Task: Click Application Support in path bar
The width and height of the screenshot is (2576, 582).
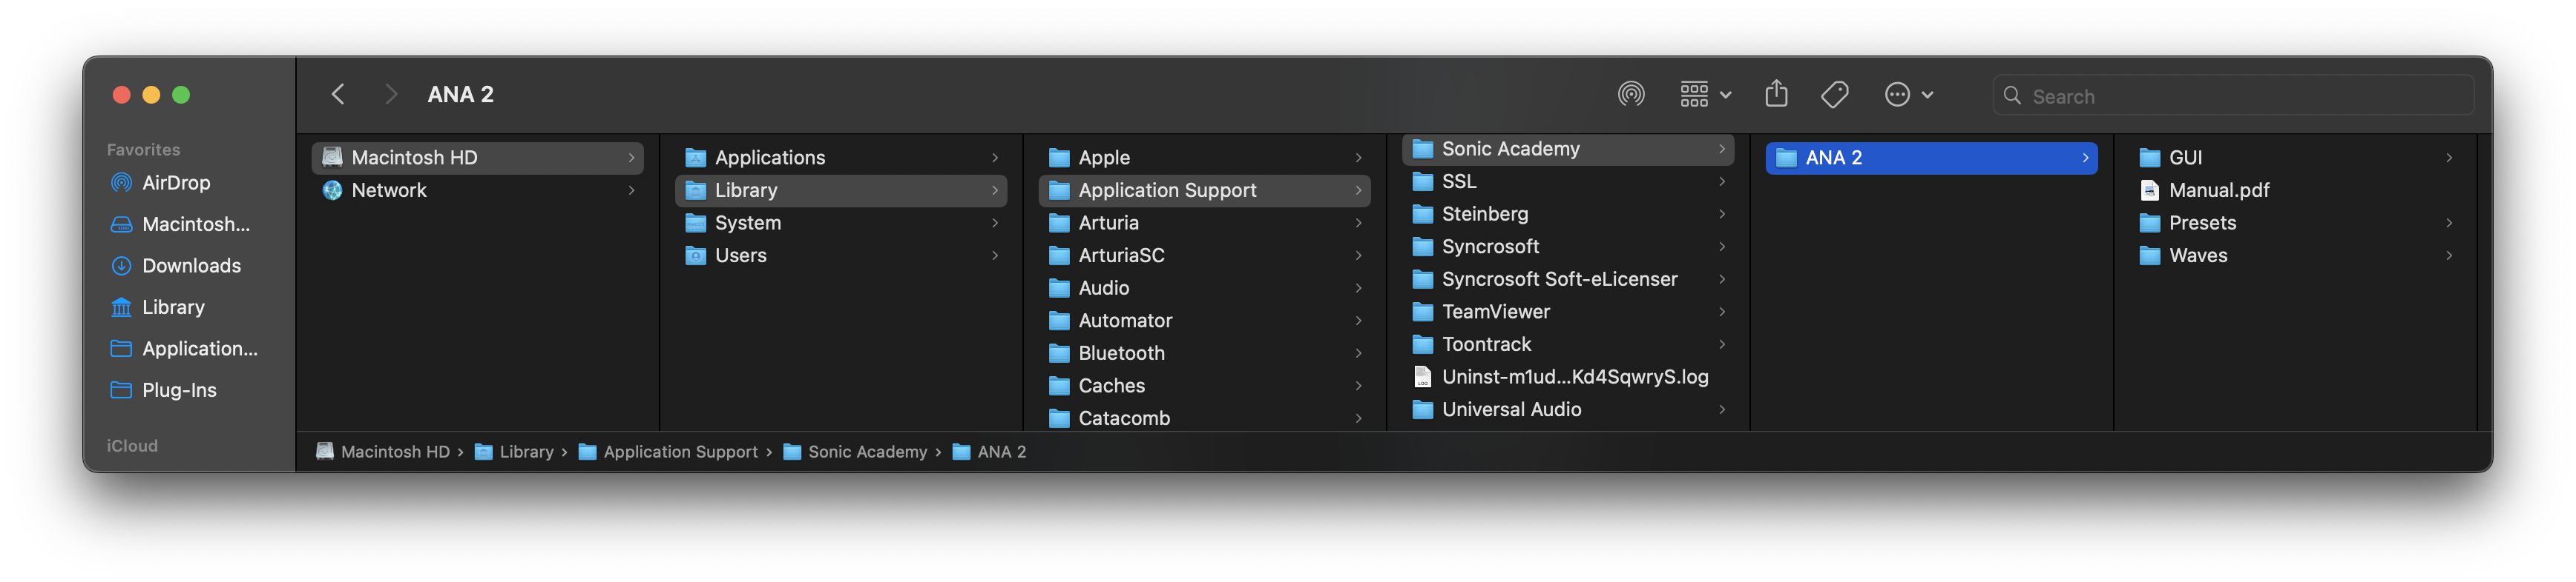Action: coord(668,452)
